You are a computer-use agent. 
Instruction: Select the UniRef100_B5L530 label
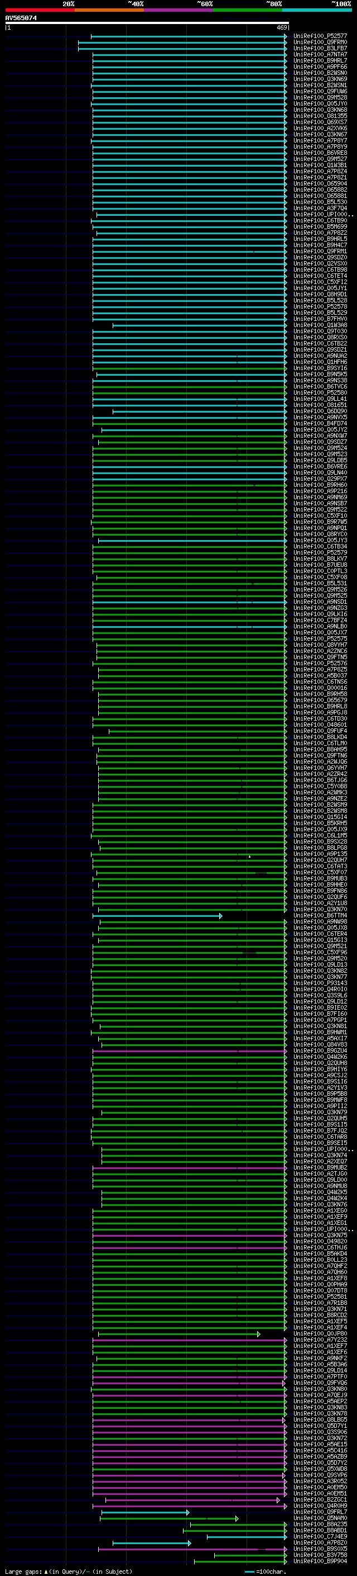pos(320,202)
